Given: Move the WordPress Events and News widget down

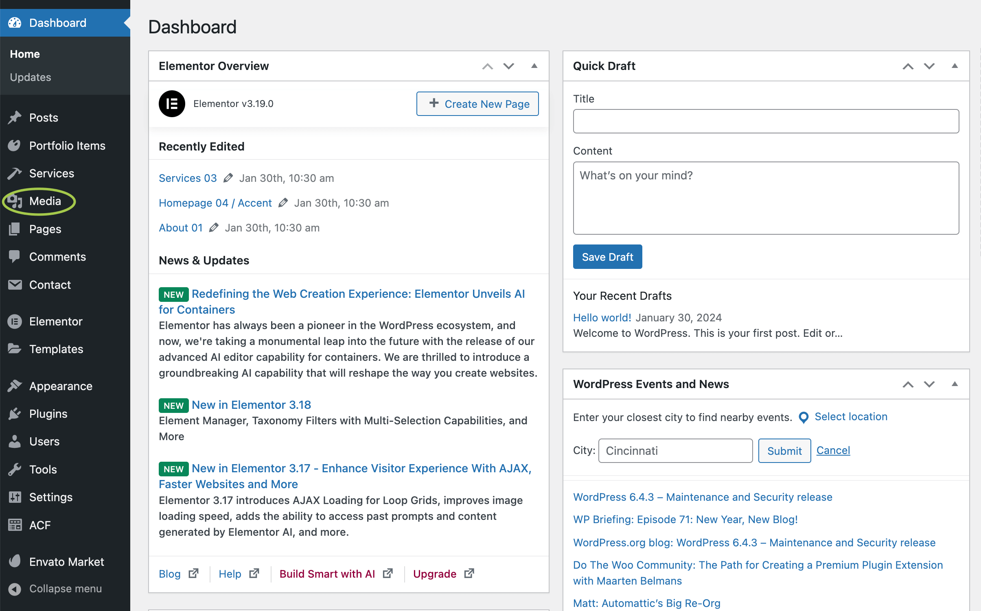Looking at the screenshot, I should click(929, 384).
